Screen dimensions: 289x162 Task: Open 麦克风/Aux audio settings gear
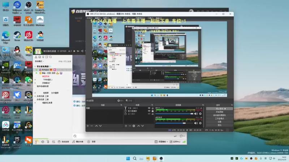click(x=200, y=114)
